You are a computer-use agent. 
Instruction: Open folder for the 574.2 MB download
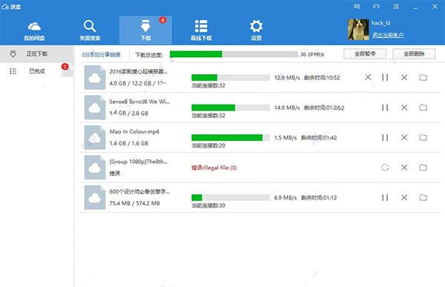coord(423,197)
